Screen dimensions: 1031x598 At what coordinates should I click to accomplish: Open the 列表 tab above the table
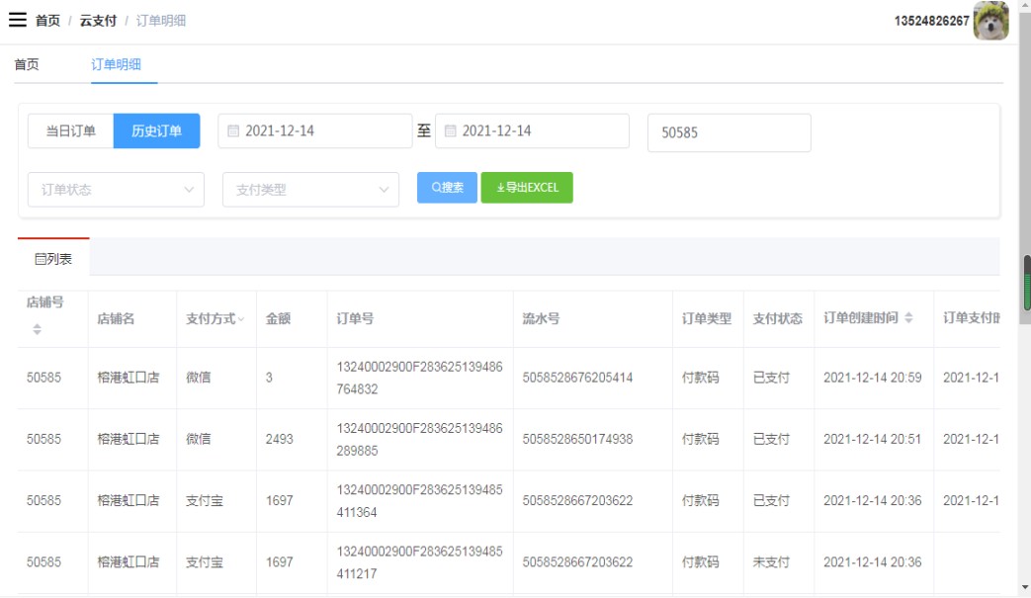coord(53,259)
